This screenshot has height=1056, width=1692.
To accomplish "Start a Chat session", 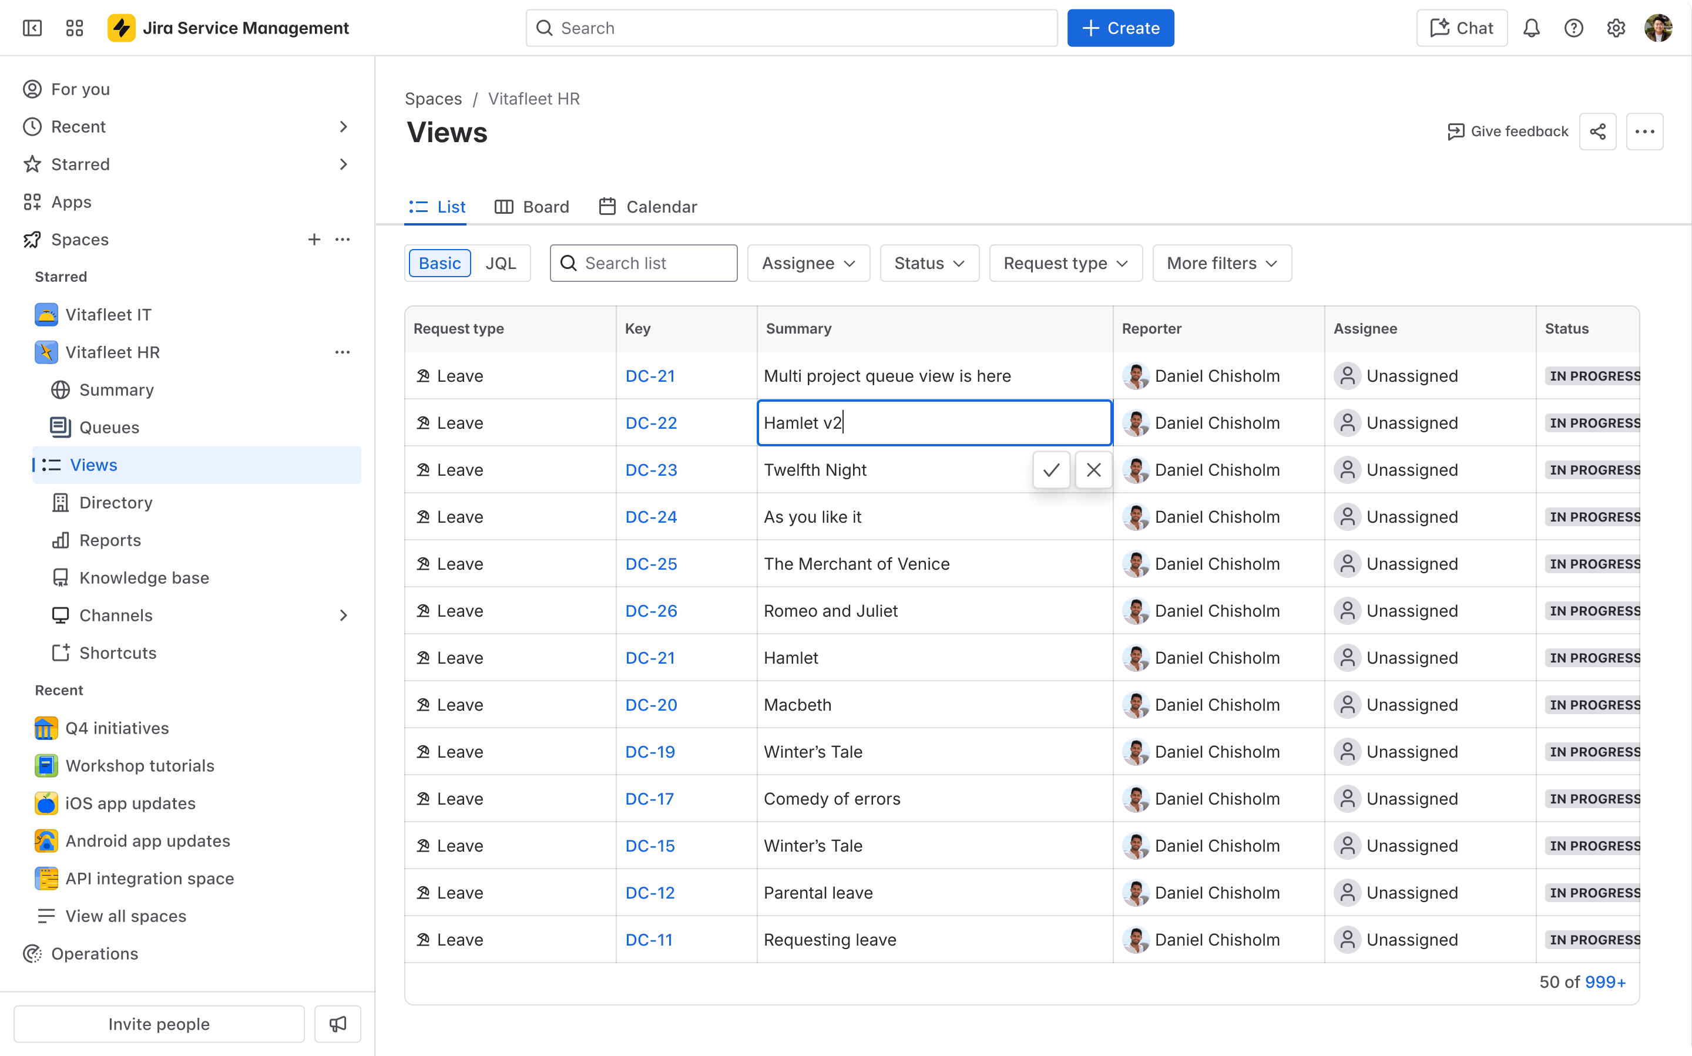I will point(1462,28).
